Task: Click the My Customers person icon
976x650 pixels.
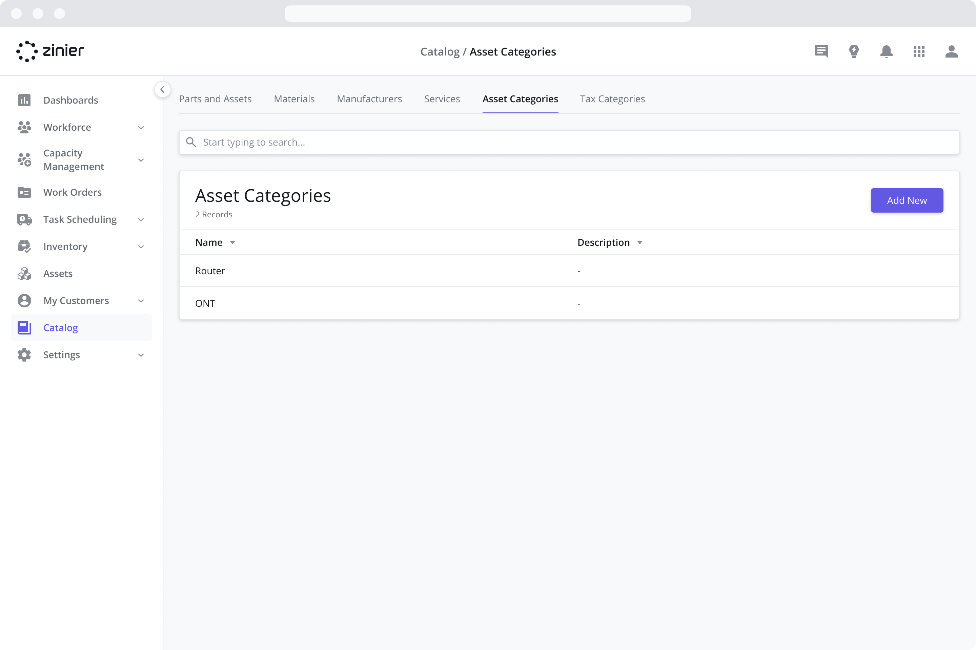Action: [24, 301]
